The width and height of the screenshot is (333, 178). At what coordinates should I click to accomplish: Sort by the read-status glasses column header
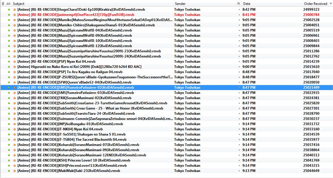pyautogui.click(x=8, y=3)
